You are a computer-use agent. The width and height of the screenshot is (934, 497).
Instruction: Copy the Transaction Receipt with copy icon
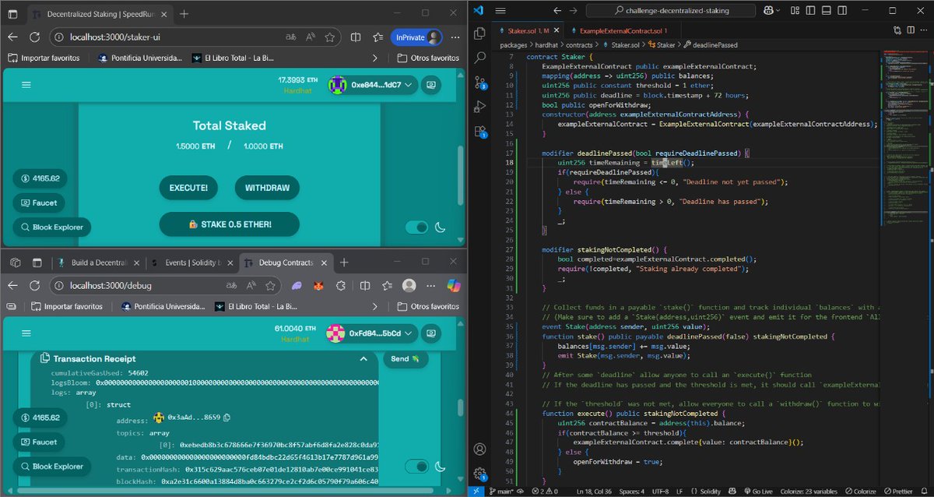pyautogui.click(x=44, y=359)
